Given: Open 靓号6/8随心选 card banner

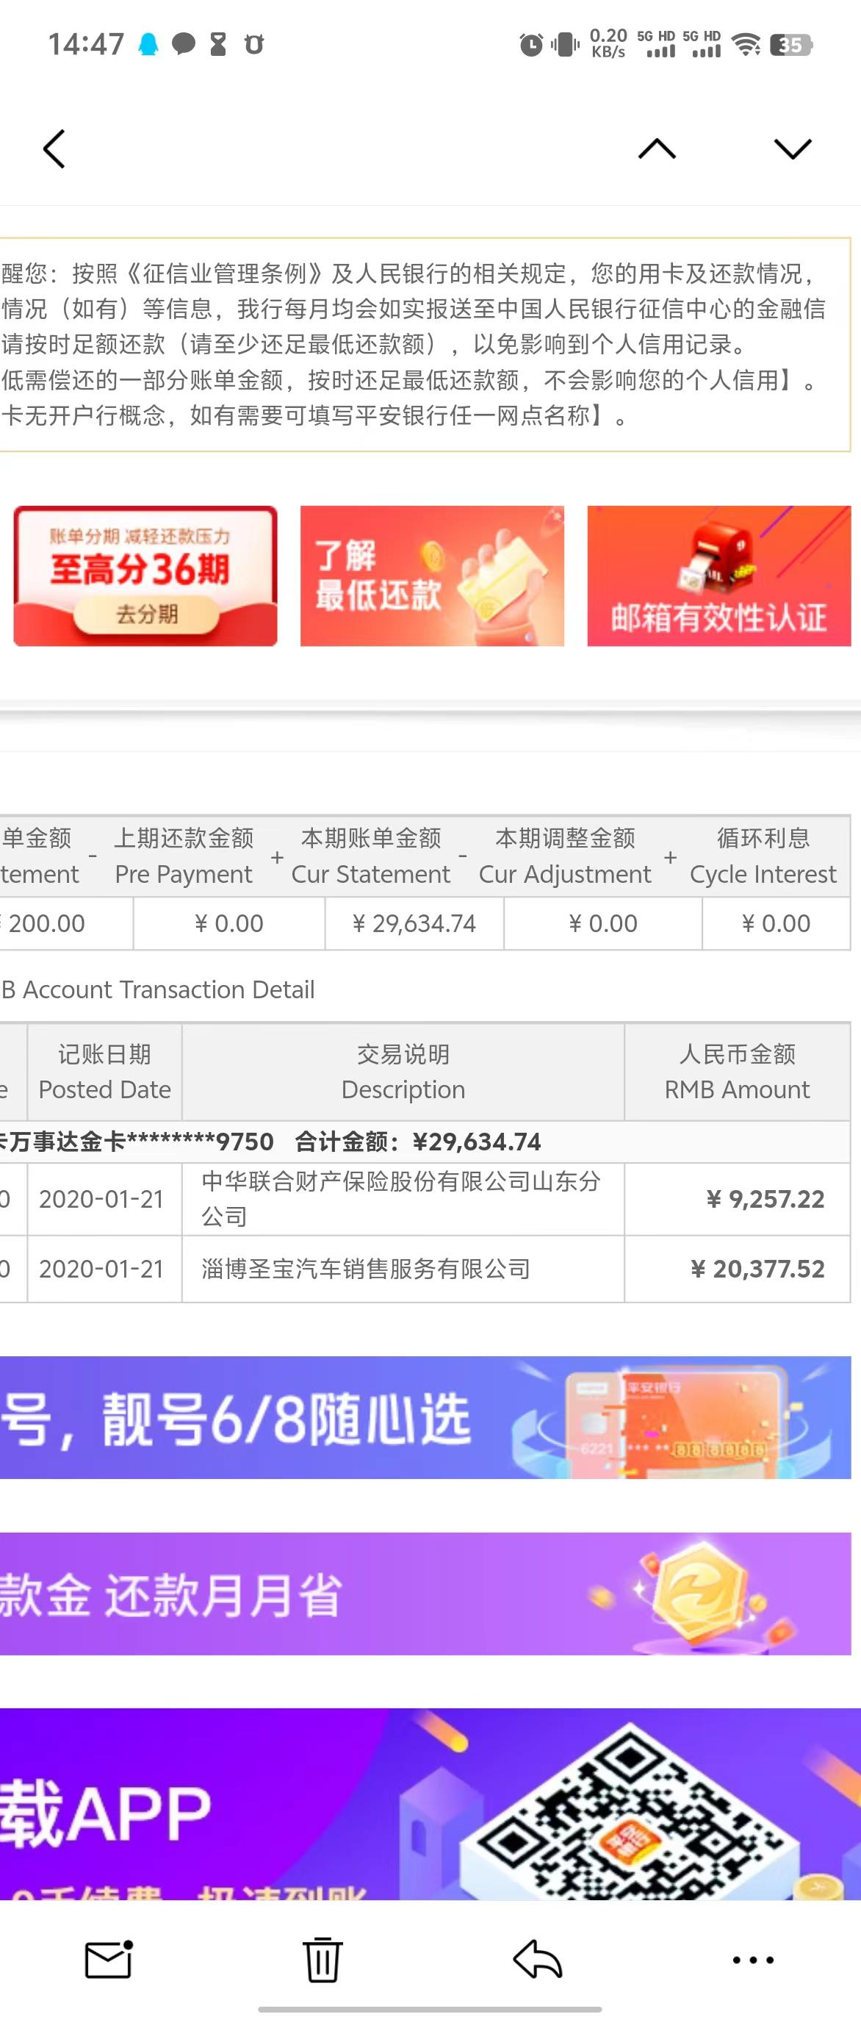Looking at the screenshot, I should coord(425,1417).
